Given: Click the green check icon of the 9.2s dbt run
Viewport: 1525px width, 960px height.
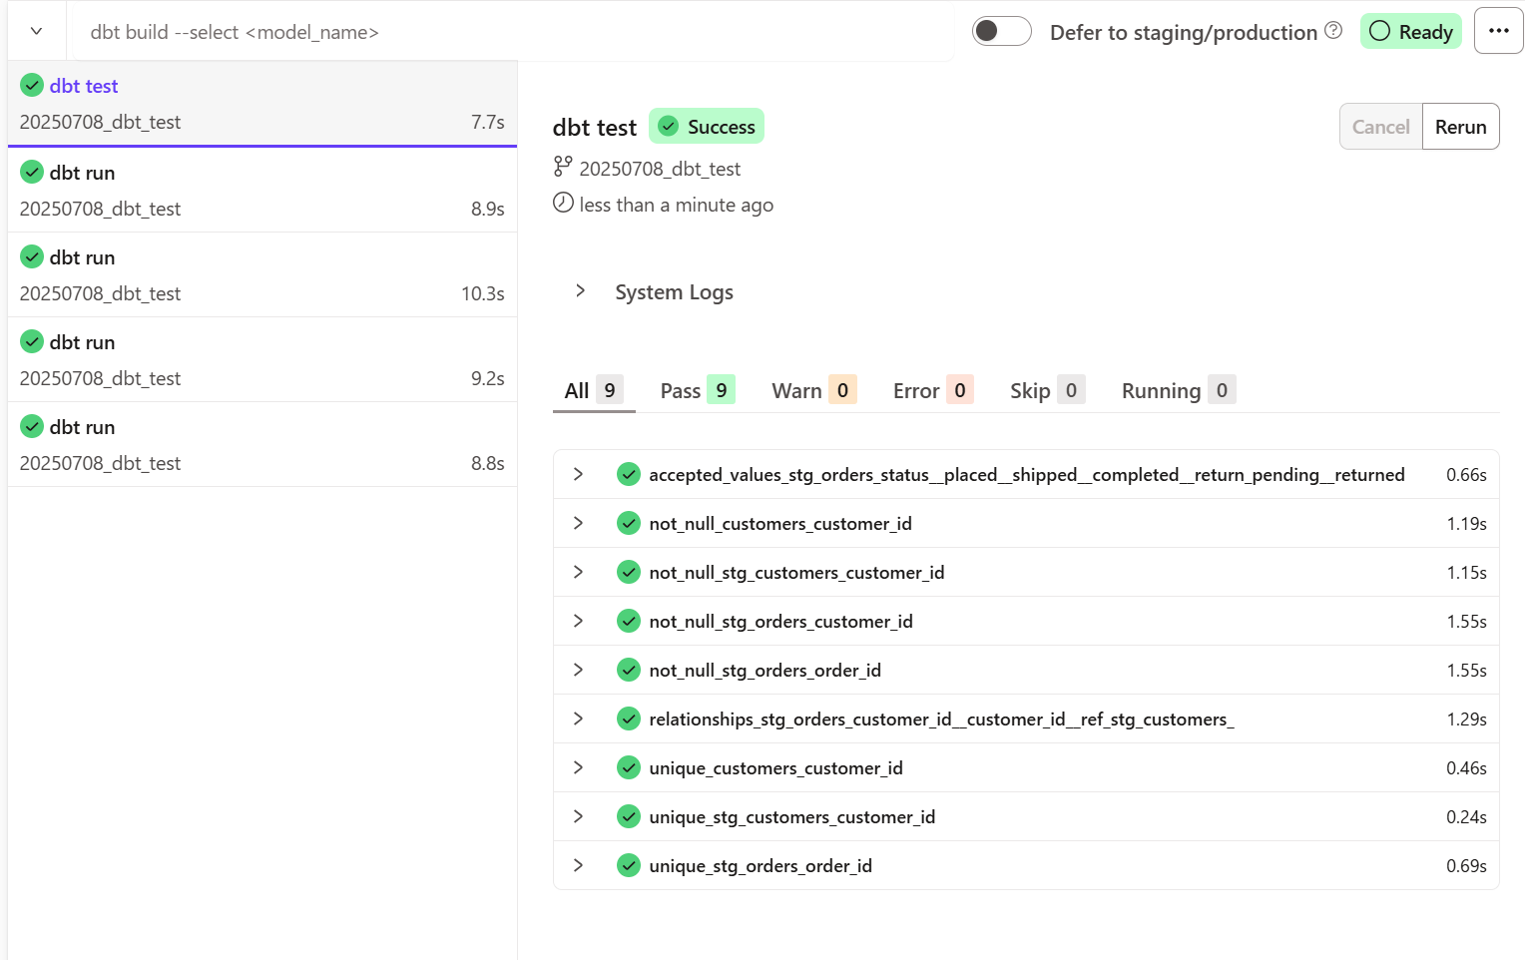Looking at the screenshot, I should coord(32,341).
